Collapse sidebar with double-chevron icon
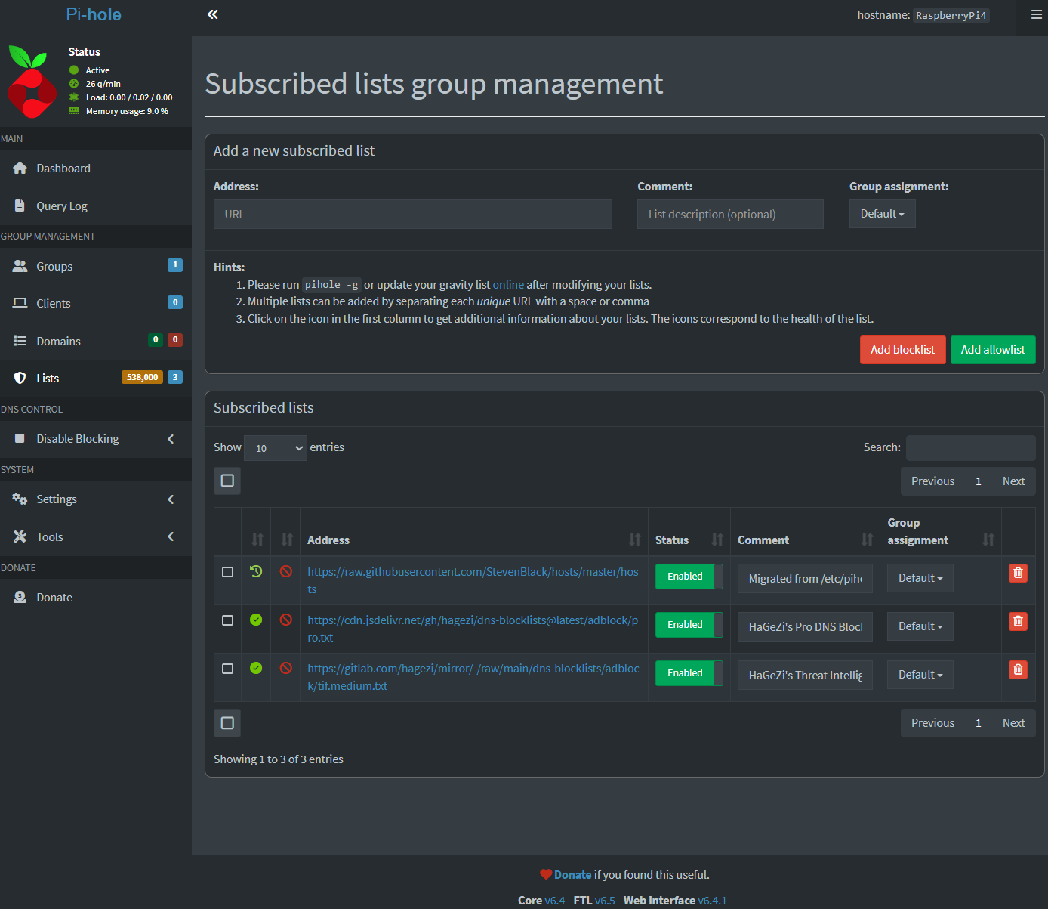The width and height of the screenshot is (1048, 909). tap(213, 14)
